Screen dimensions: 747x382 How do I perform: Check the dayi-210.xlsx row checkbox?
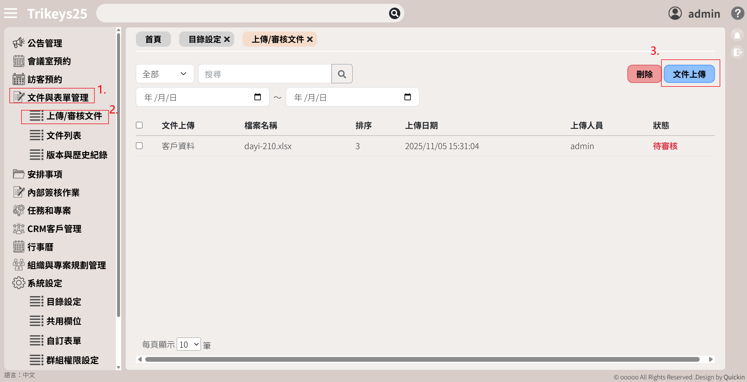[x=139, y=146]
